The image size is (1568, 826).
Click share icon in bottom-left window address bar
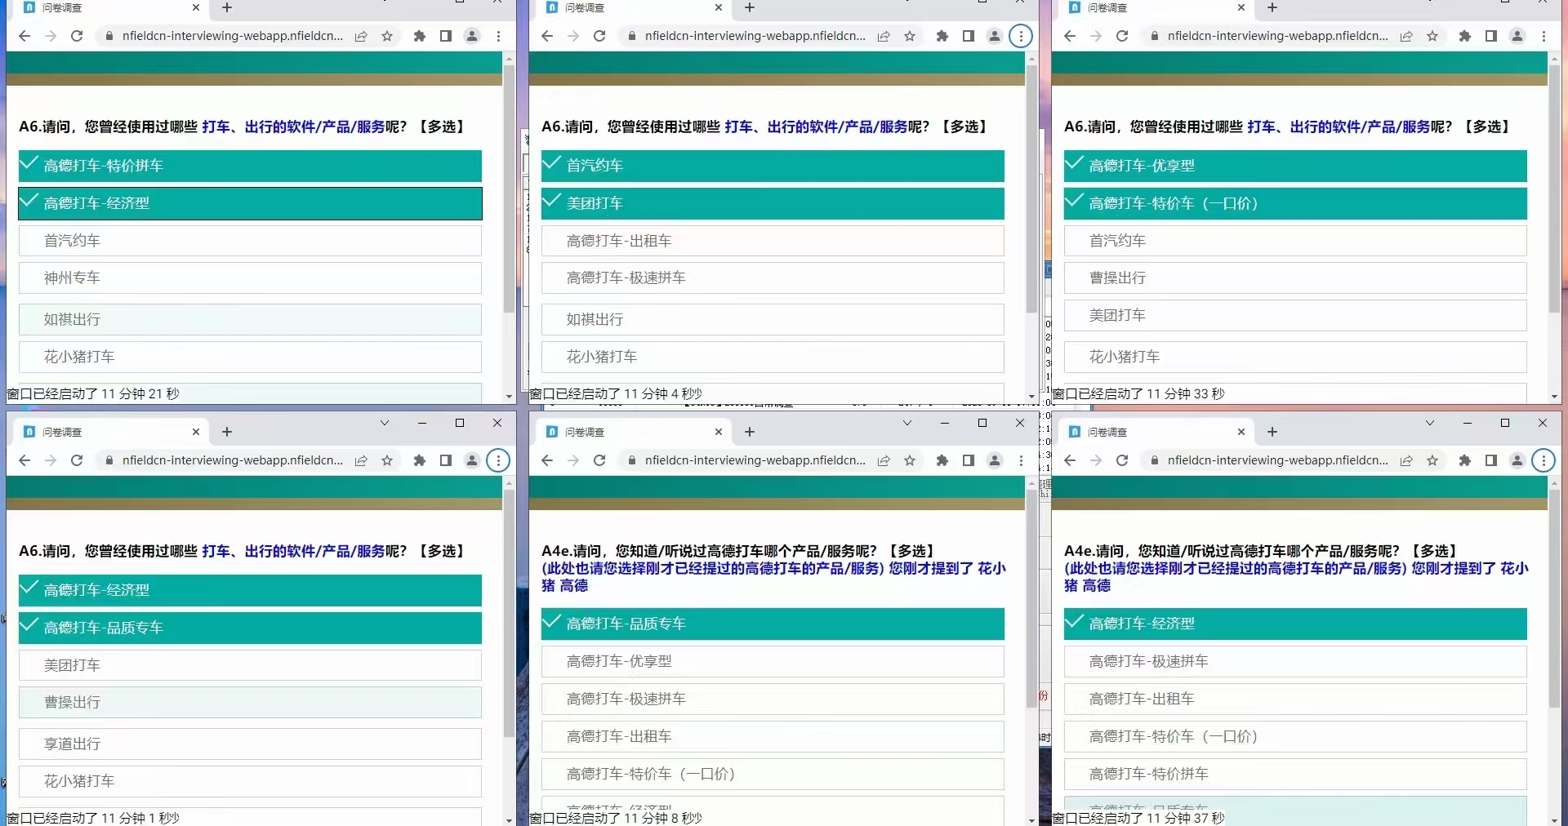click(361, 460)
